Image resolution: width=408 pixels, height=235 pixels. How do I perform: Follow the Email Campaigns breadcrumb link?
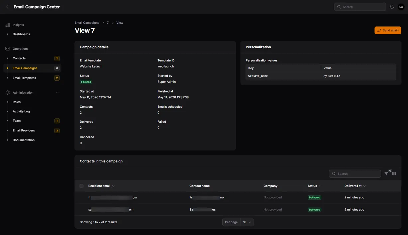(x=87, y=23)
